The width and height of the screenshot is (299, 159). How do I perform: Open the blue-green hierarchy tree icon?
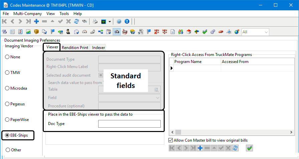coord(101,32)
